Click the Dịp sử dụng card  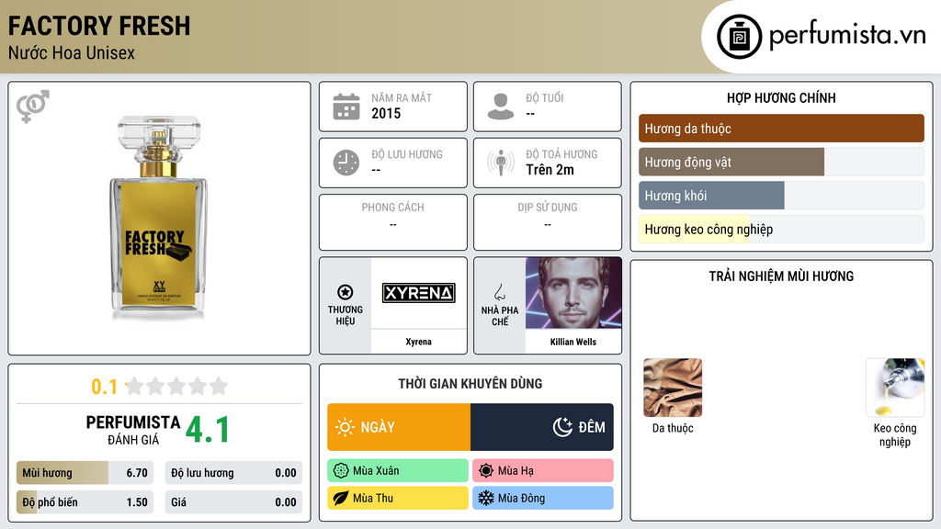tap(548, 222)
